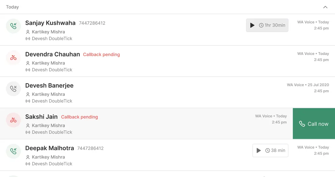This screenshot has width=335, height=177.
Task: Click the person icon under Devendra Chauhan
Action: [28, 63]
